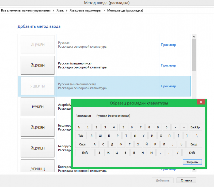Expand the arrow after Все элементы панели управления
This screenshot has height=187, width=214.
(53, 10)
